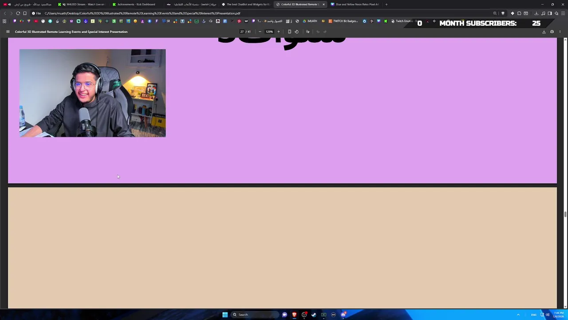Viewport: 568px width, 320px height.
Task: Zoom out with the PDF minus button
Action: click(x=260, y=32)
